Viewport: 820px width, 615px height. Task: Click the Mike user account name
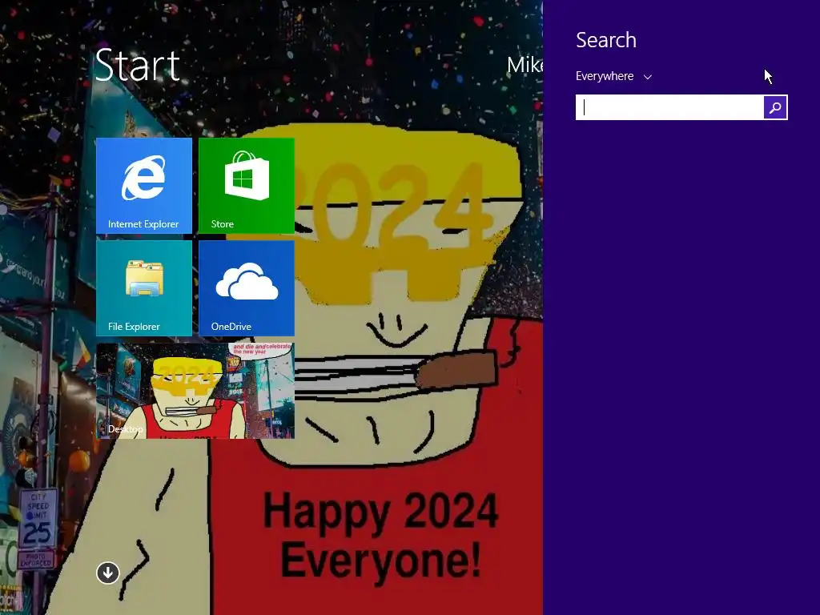click(x=525, y=65)
